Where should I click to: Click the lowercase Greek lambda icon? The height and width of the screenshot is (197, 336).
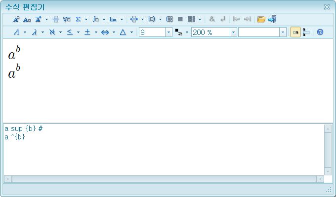tap(35, 33)
